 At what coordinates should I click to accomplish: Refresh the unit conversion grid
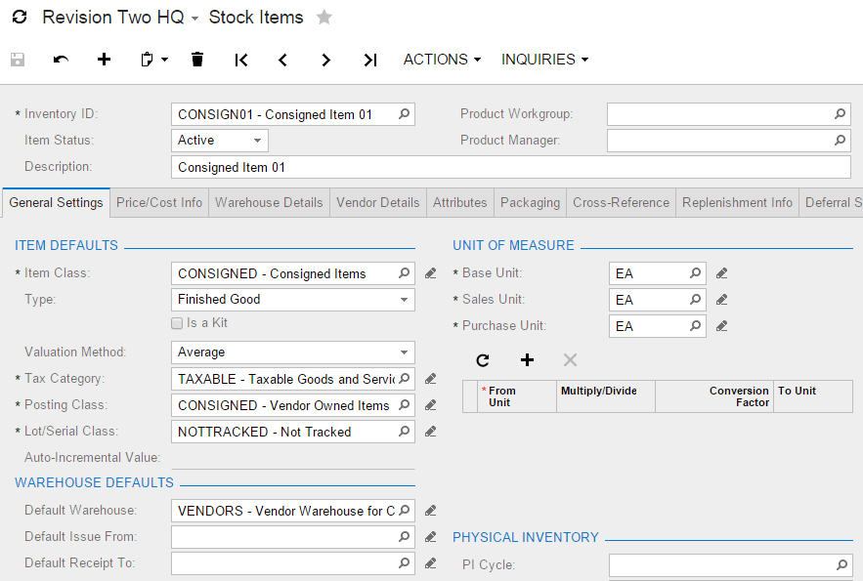coord(483,360)
